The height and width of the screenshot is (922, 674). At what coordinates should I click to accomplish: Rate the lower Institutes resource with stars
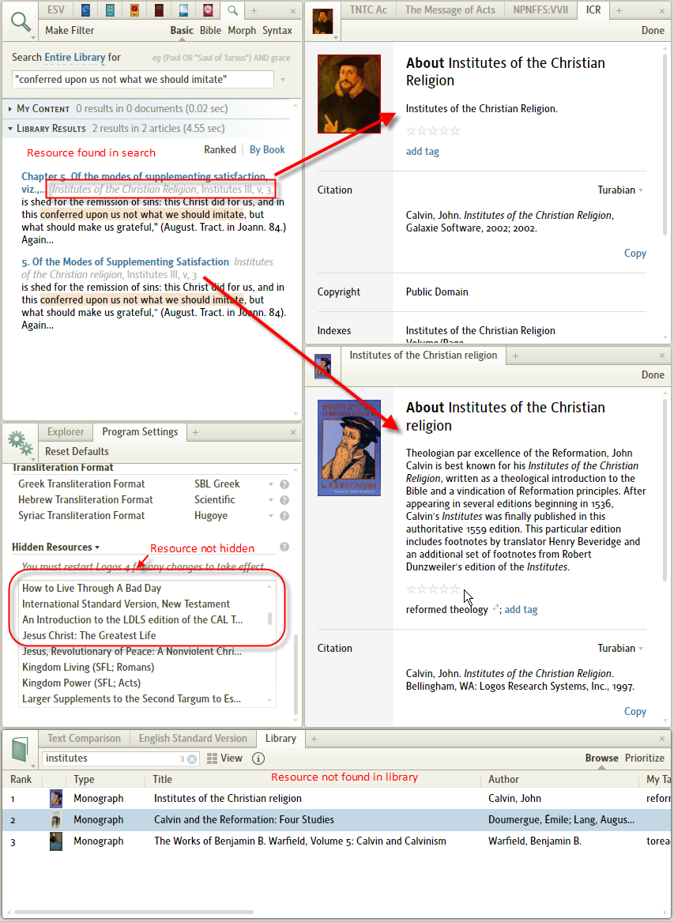point(433,589)
